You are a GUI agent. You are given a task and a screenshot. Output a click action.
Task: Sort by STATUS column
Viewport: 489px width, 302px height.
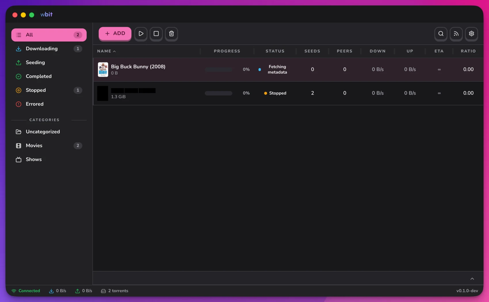pos(275,51)
